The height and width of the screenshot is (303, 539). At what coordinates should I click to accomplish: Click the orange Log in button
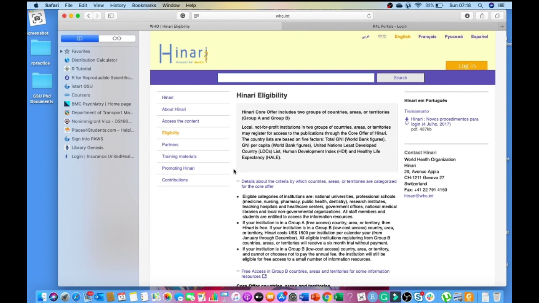(467, 66)
